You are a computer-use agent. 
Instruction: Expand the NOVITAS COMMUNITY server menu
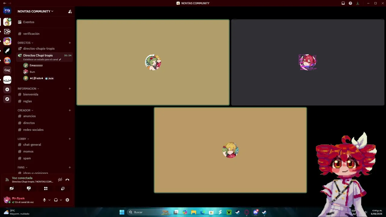click(x=35, y=11)
